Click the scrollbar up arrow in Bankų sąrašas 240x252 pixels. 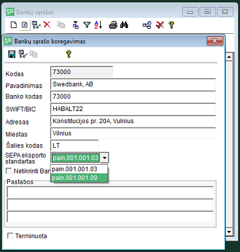pyautogui.click(x=229, y=57)
